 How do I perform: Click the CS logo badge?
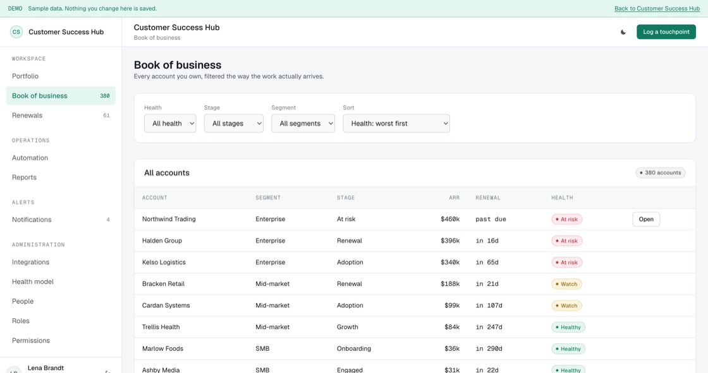[x=16, y=32]
